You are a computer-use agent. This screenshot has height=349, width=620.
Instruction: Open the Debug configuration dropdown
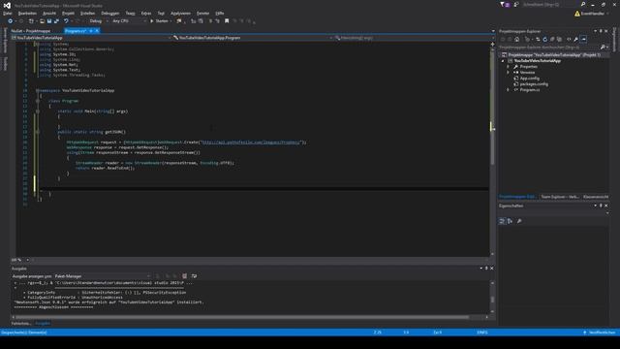click(x=99, y=21)
